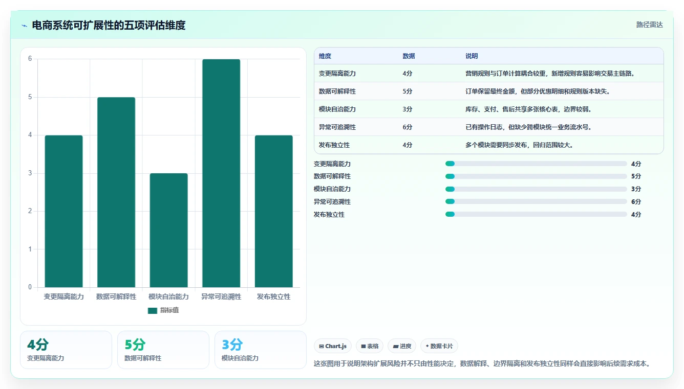Click the 6分 cell in table
The width and height of the screenshot is (684, 389).
(x=408, y=127)
